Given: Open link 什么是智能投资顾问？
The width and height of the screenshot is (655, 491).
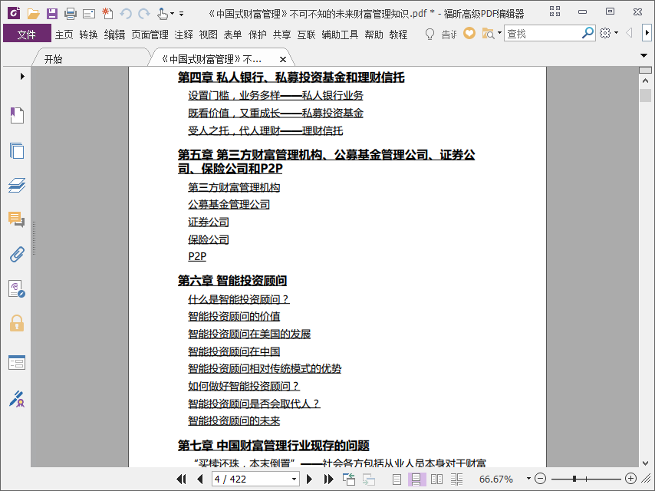Looking at the screenshot, I should (239, 299).
